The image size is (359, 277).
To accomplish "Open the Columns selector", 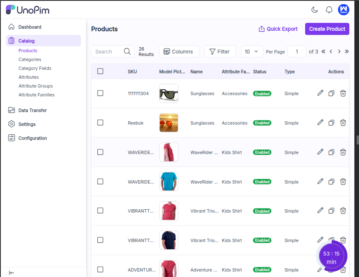I will click(x=179, y=51).
